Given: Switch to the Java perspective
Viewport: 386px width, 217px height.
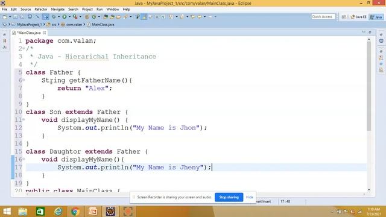Looking at the screenshot, I should 376,17.
